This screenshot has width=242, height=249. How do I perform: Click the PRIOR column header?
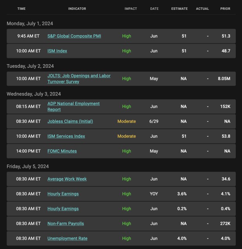pyautogui.click(x=225, y=9)
